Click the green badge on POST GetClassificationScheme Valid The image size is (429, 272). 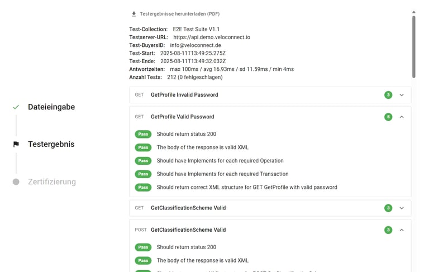tap(388, 230)
